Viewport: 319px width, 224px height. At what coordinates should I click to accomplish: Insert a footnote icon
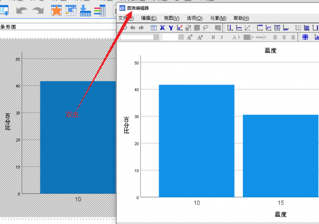point(286,28)
